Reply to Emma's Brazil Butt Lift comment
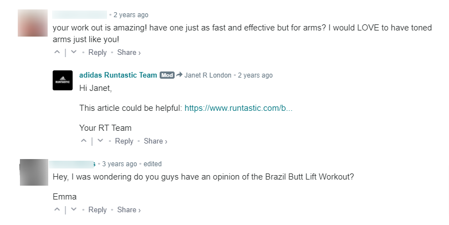Viewport: 449px width, 225px height. 98,210
